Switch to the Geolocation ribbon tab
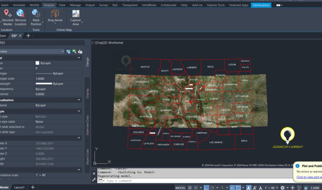 (x=261, y=5)
